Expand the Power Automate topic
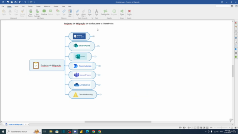 tap(100, 66)
